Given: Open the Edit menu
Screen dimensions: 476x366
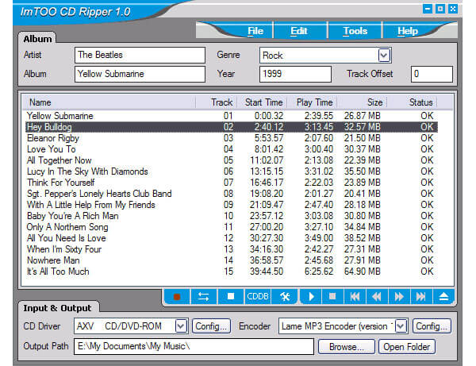Looking at the screenshot, I should pos(299,31).
